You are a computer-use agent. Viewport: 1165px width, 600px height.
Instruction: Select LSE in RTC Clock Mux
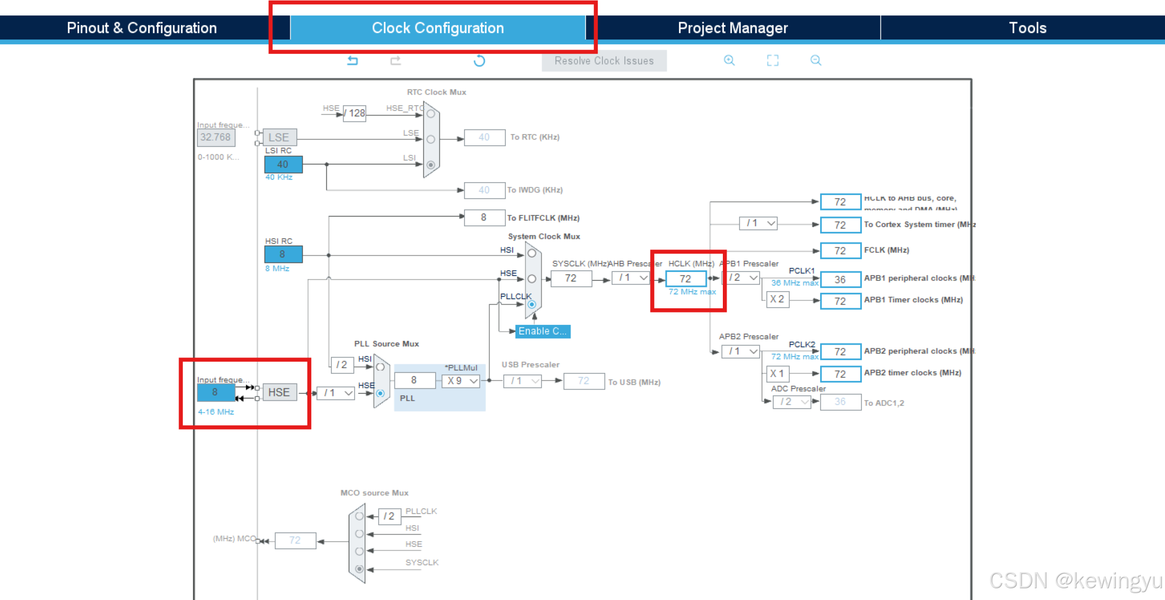[x=431, y=139]
